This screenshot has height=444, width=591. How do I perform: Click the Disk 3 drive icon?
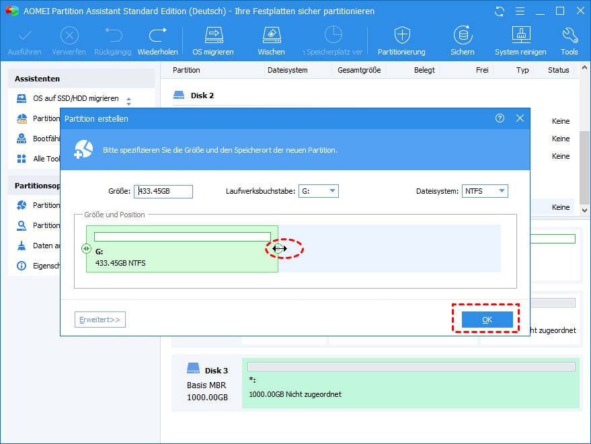point(194,368)
